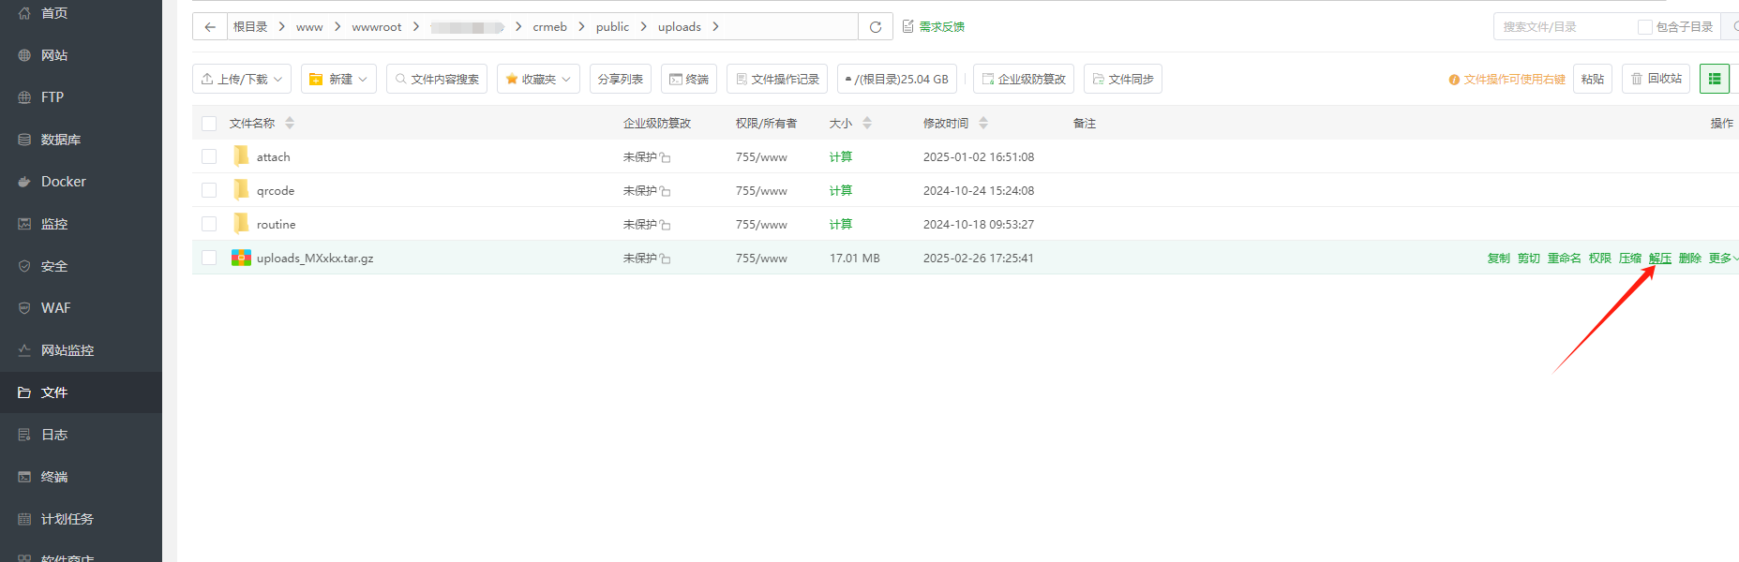Expand the Upload/Download (上传/下载) dropdown

[x=242, y=80]
